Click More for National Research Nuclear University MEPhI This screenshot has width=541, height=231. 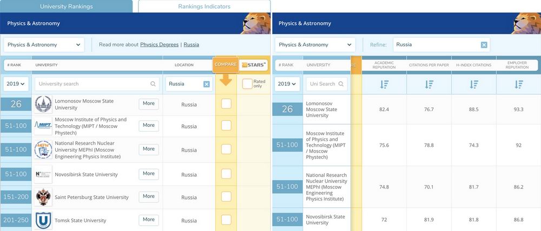tap(149, 150)
